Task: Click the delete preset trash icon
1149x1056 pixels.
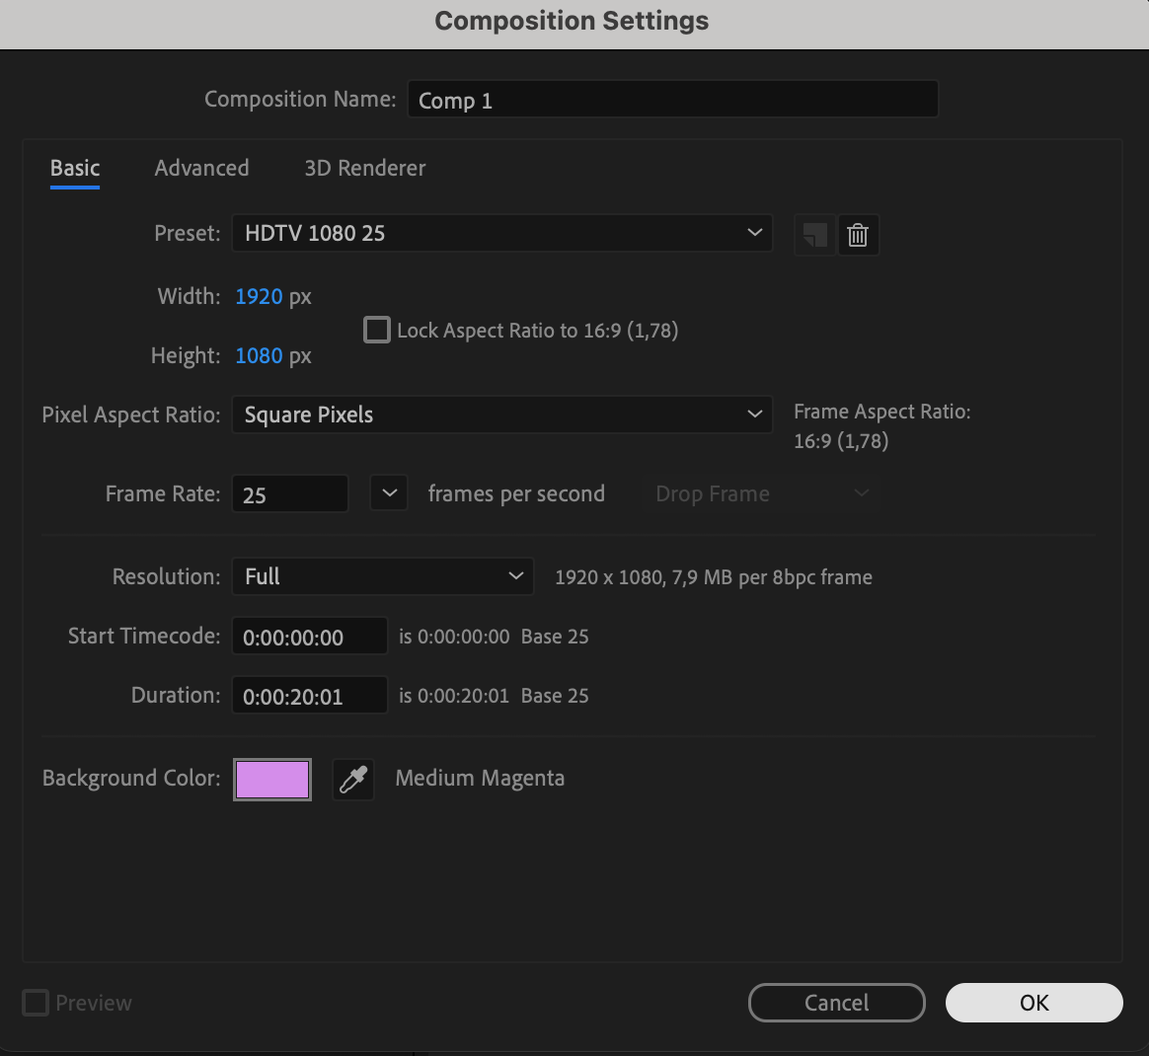Action: 858,235
